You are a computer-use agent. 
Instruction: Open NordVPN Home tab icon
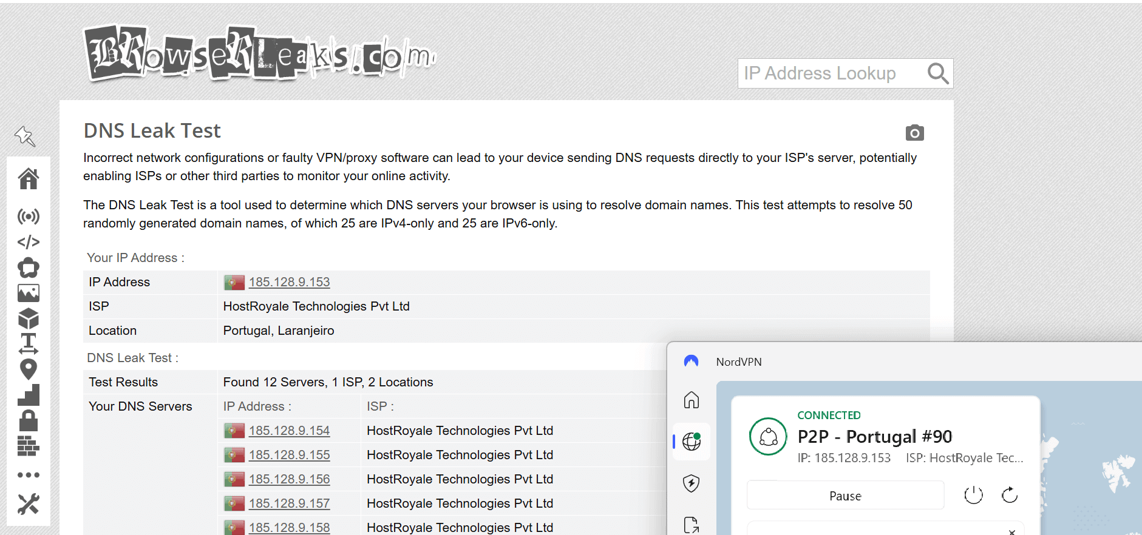pyautogui.click(x=692, y=400)
